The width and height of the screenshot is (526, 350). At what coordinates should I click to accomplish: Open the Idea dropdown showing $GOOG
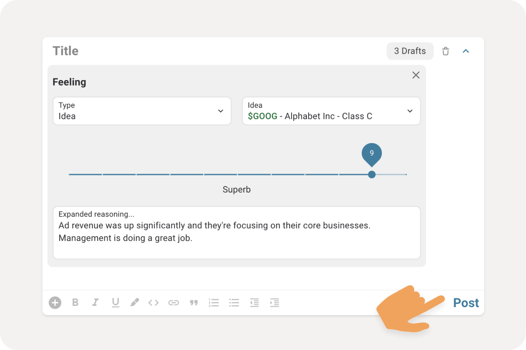click(331, 111)
